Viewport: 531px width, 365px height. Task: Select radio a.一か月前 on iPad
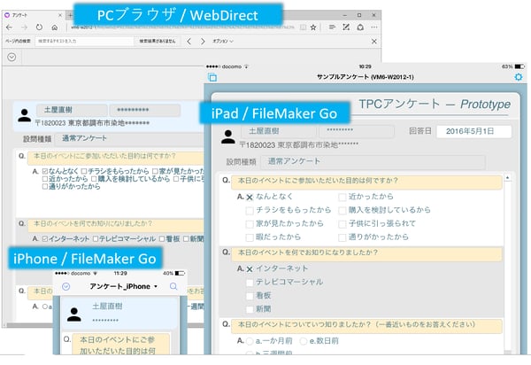pyautogui.click(x=250, y=341)
